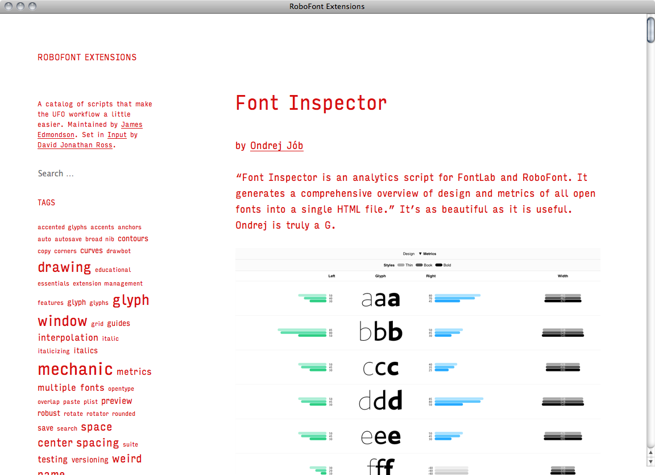Select the 'italic' tag
The width and height of the screenshot is (655, 475).
(x=111, y=338)
